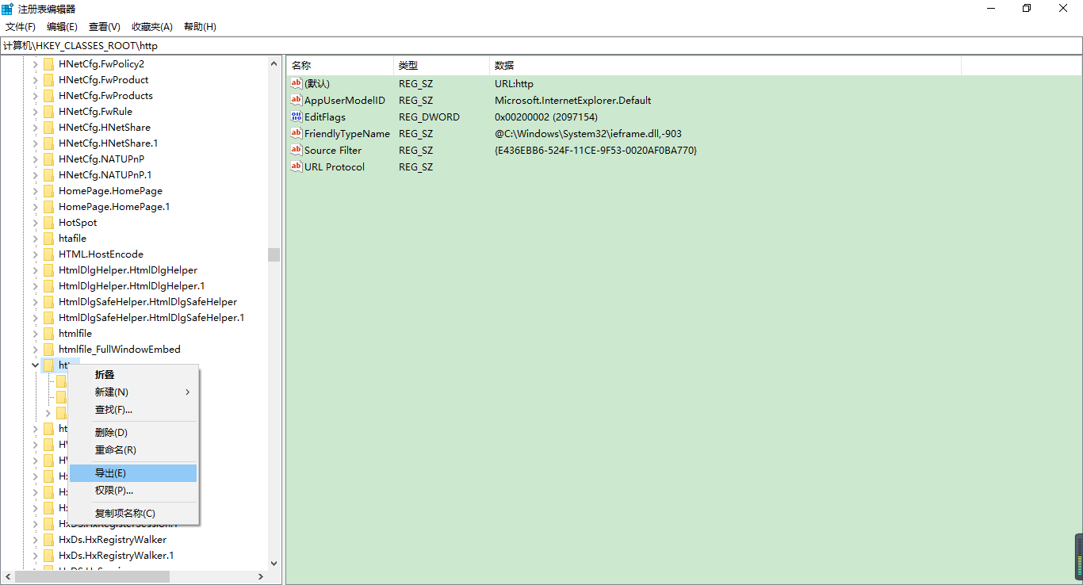Click the string icon of the (默认) value

(x=297, y=83)
